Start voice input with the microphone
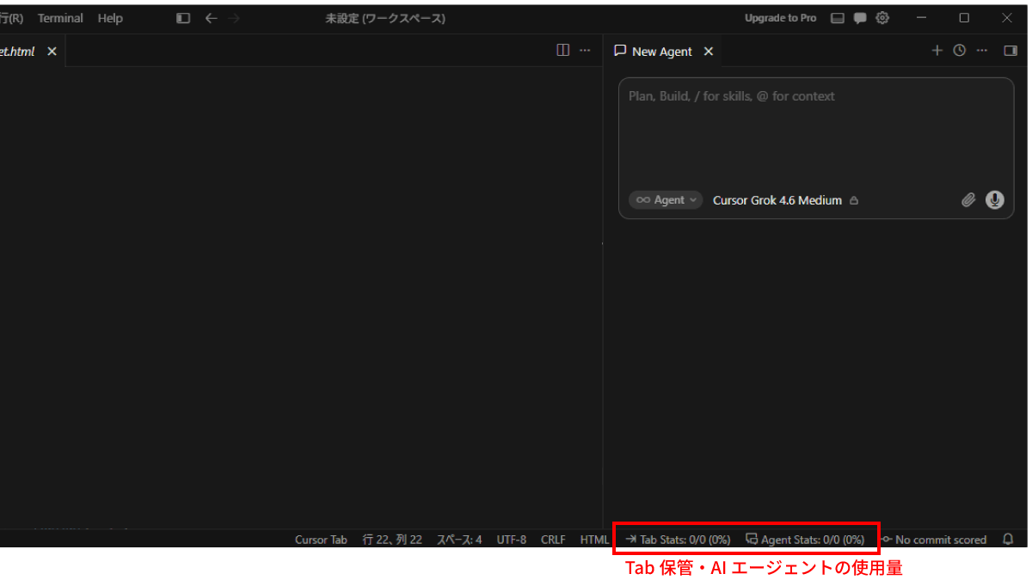This screenshot has height=580, width=1032. (x=995, y=200)
